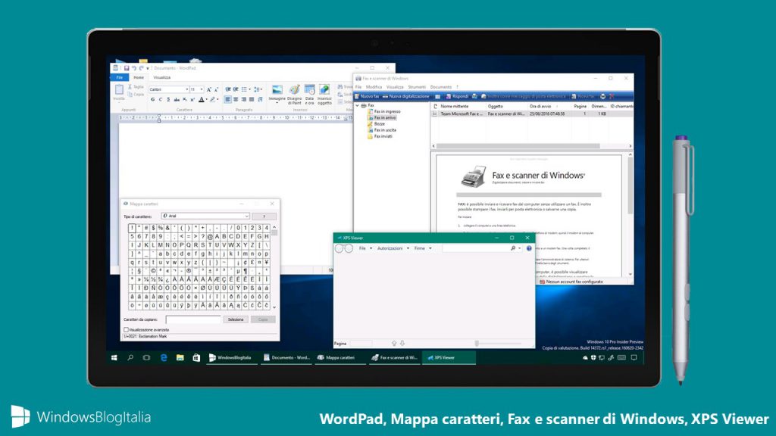Open the Calibri font family dropdown
This screenshot has width=776, height=436.
coord(186,89)
